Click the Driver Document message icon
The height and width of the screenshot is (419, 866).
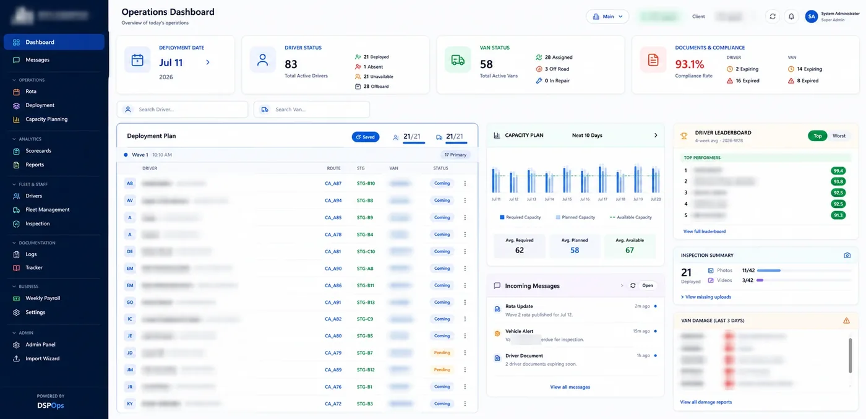coord(497,358)
